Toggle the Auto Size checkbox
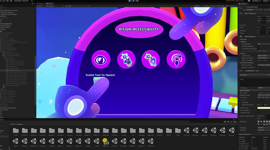 pyautogui.click(x=258, y=102)
